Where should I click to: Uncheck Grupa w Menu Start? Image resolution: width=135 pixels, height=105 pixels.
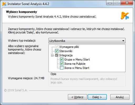[x=62, y=59]
